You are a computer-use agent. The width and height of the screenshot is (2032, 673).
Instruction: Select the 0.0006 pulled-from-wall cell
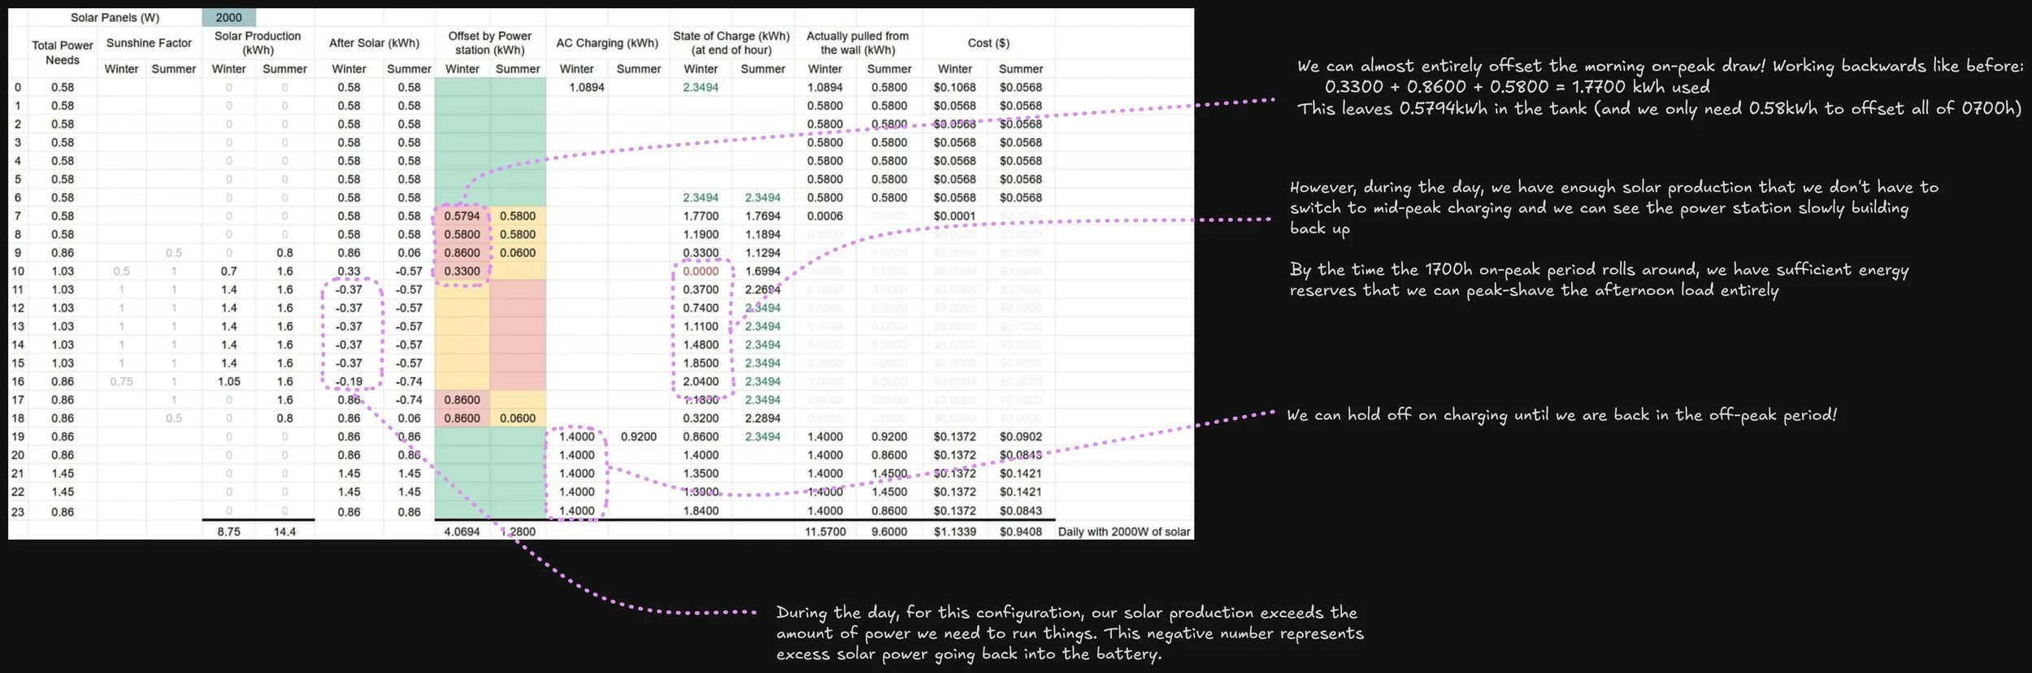pyautogui.click(x=825, y=216)
